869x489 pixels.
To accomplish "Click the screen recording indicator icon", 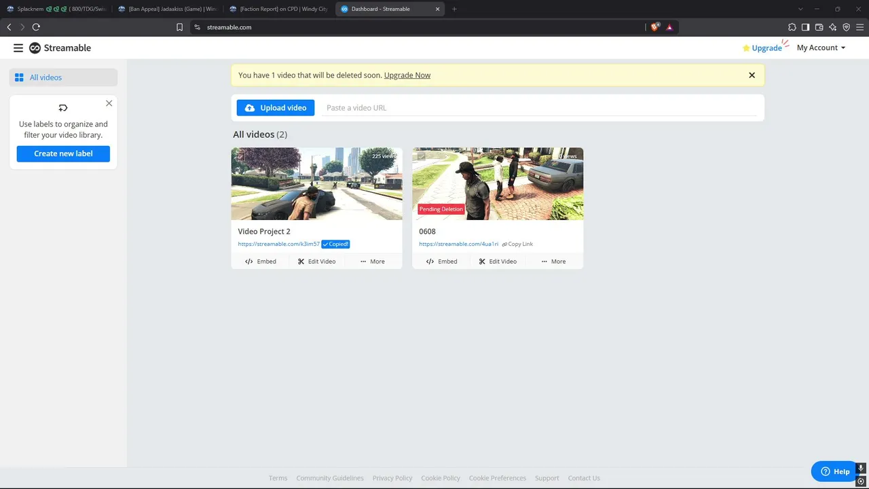I will [x=861, y=482].
